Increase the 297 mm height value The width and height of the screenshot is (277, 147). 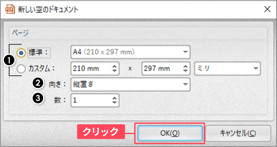point(185,66)
